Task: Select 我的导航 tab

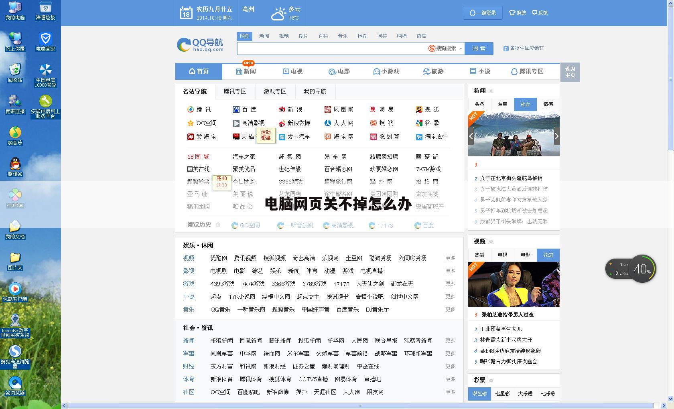Action: pyautogui.click(x=315, y=91)
